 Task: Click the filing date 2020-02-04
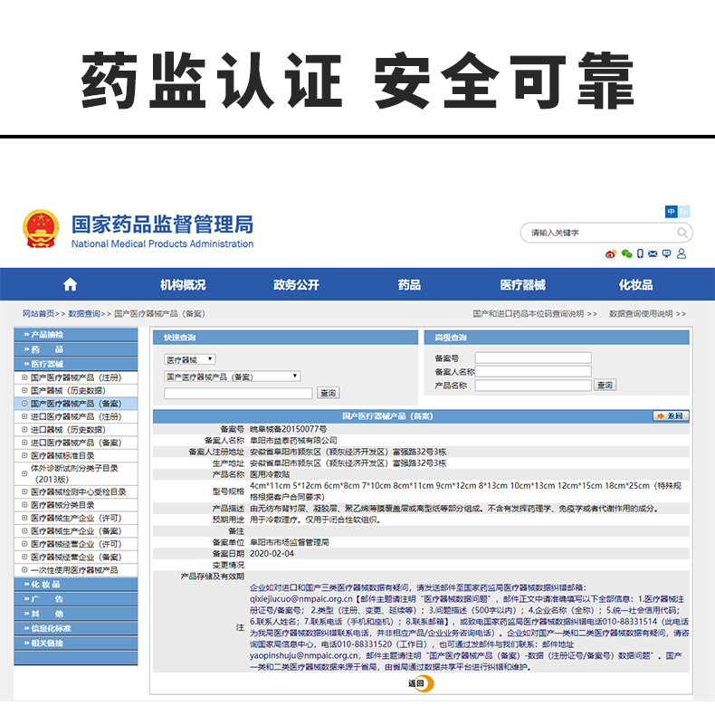[x=272, y=554]
